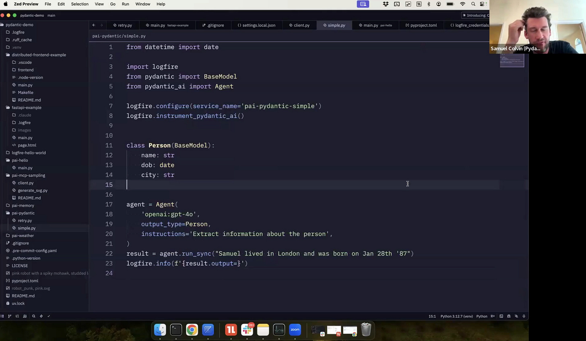Screen dimensions: 586x341
Task: Open the git panel branch icon
Action: tap(10, 316)
